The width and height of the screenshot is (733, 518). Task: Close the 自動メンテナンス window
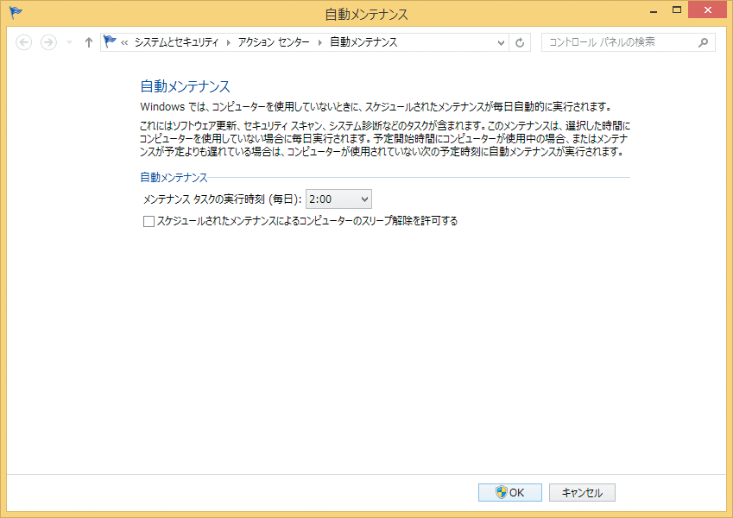[x=708, y=9]
